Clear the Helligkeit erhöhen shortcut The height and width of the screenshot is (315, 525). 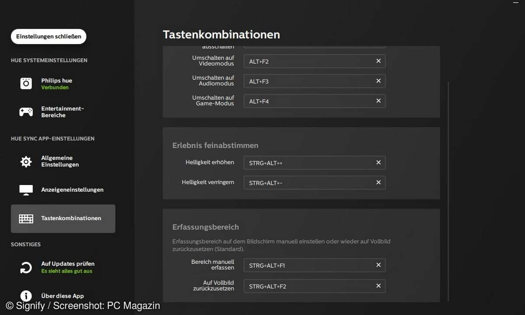pos(378,163)
